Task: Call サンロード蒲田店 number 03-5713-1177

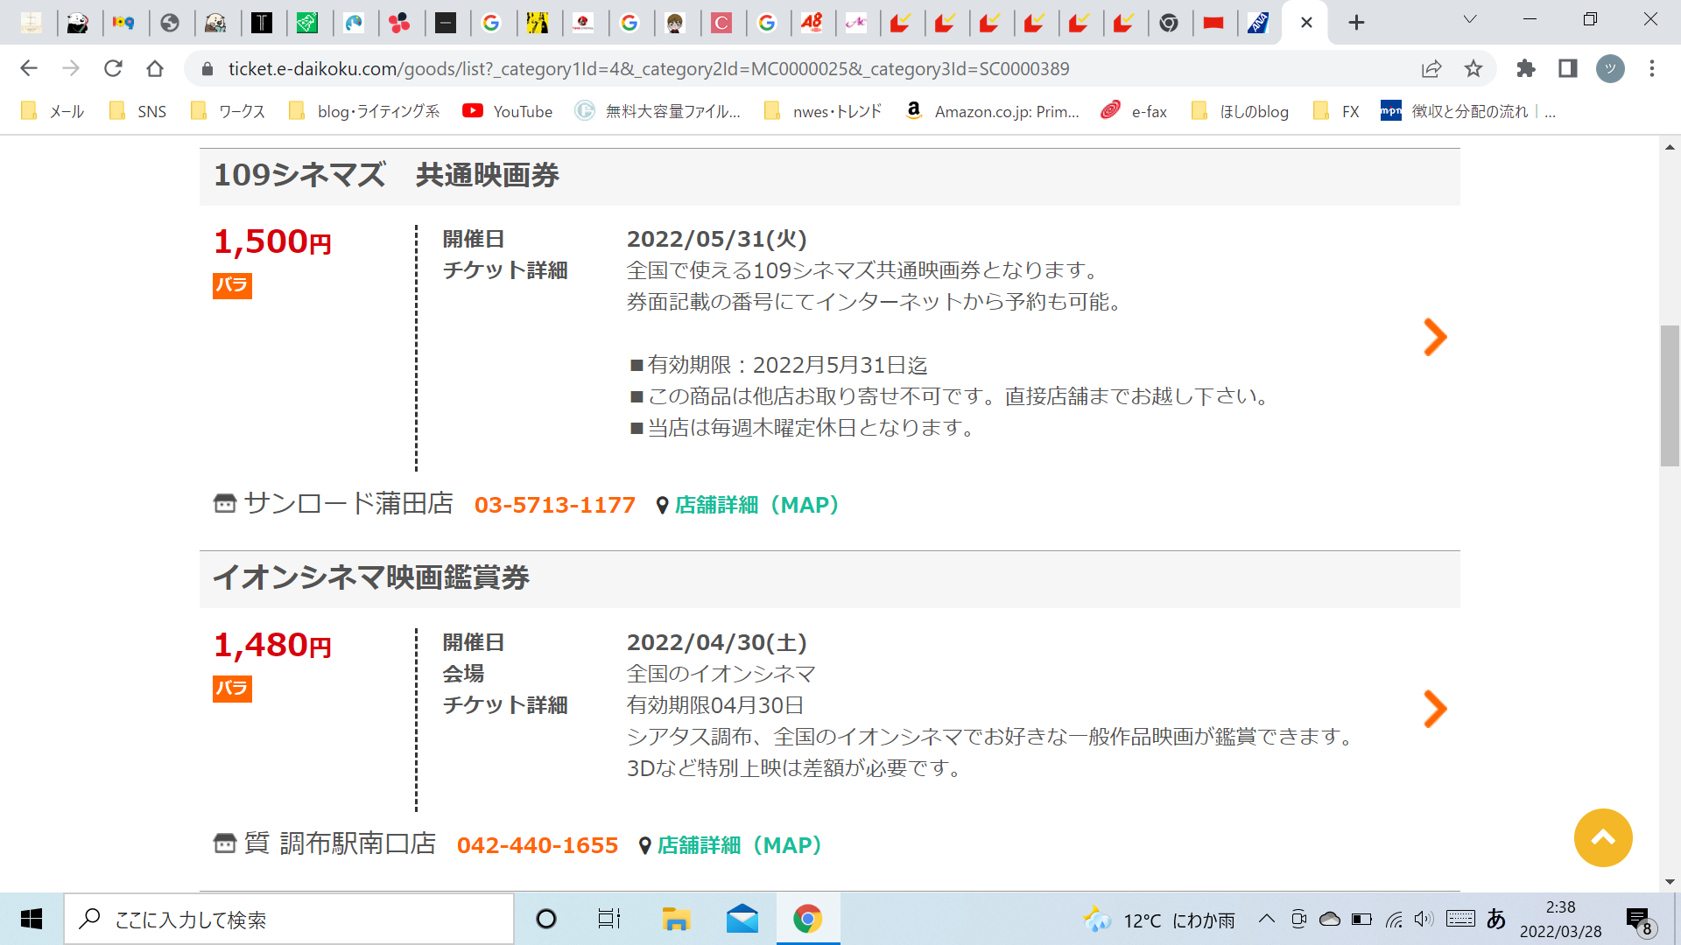Action: [554, 505]
